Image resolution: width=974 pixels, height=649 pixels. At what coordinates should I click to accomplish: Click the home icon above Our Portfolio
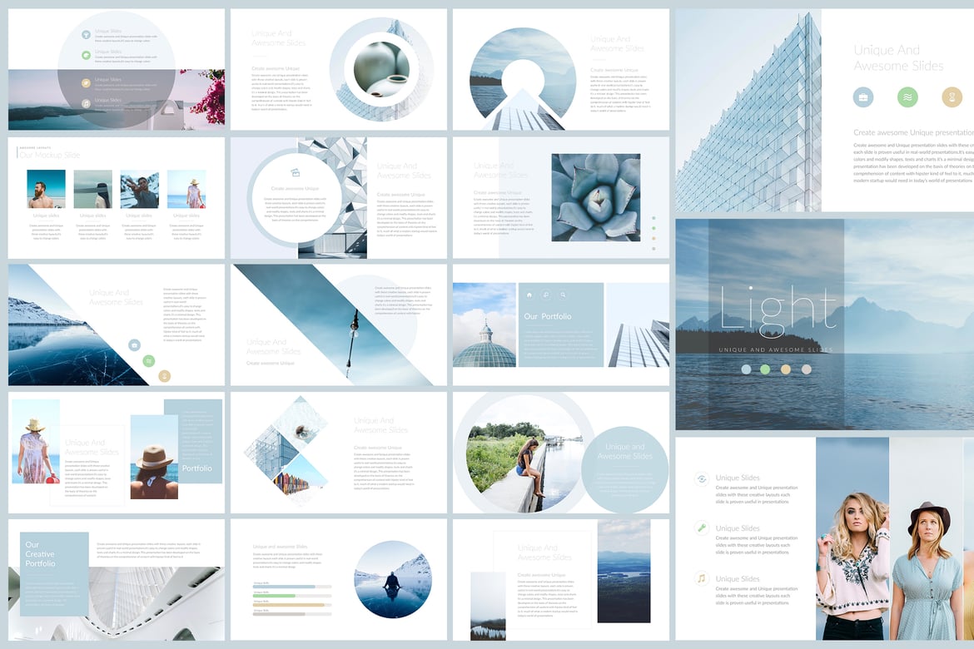pyautogui.click(x=529, y=295)
